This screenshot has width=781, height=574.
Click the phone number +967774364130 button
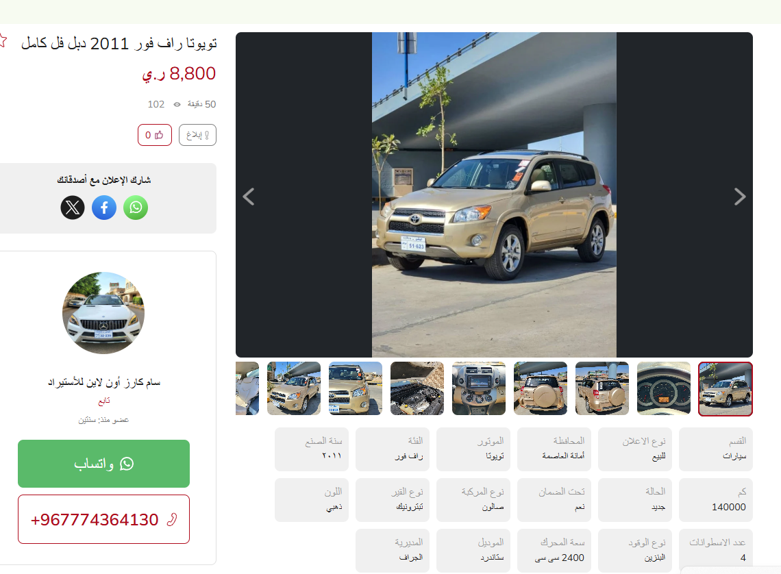[x=103, y=519]
